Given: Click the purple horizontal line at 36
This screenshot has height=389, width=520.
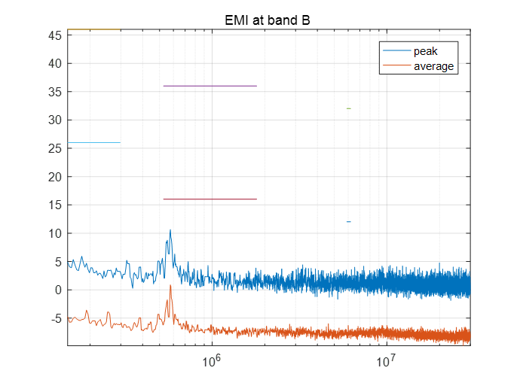Looking at the screenshot, I should (x=210, y=86).
